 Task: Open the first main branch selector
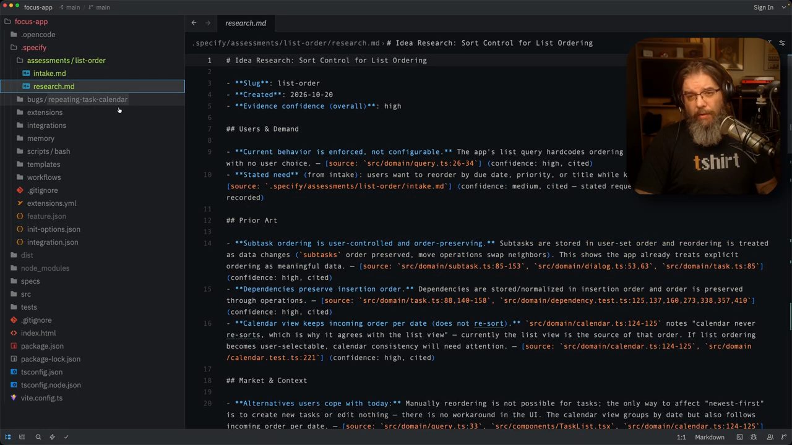coord(69,7)
